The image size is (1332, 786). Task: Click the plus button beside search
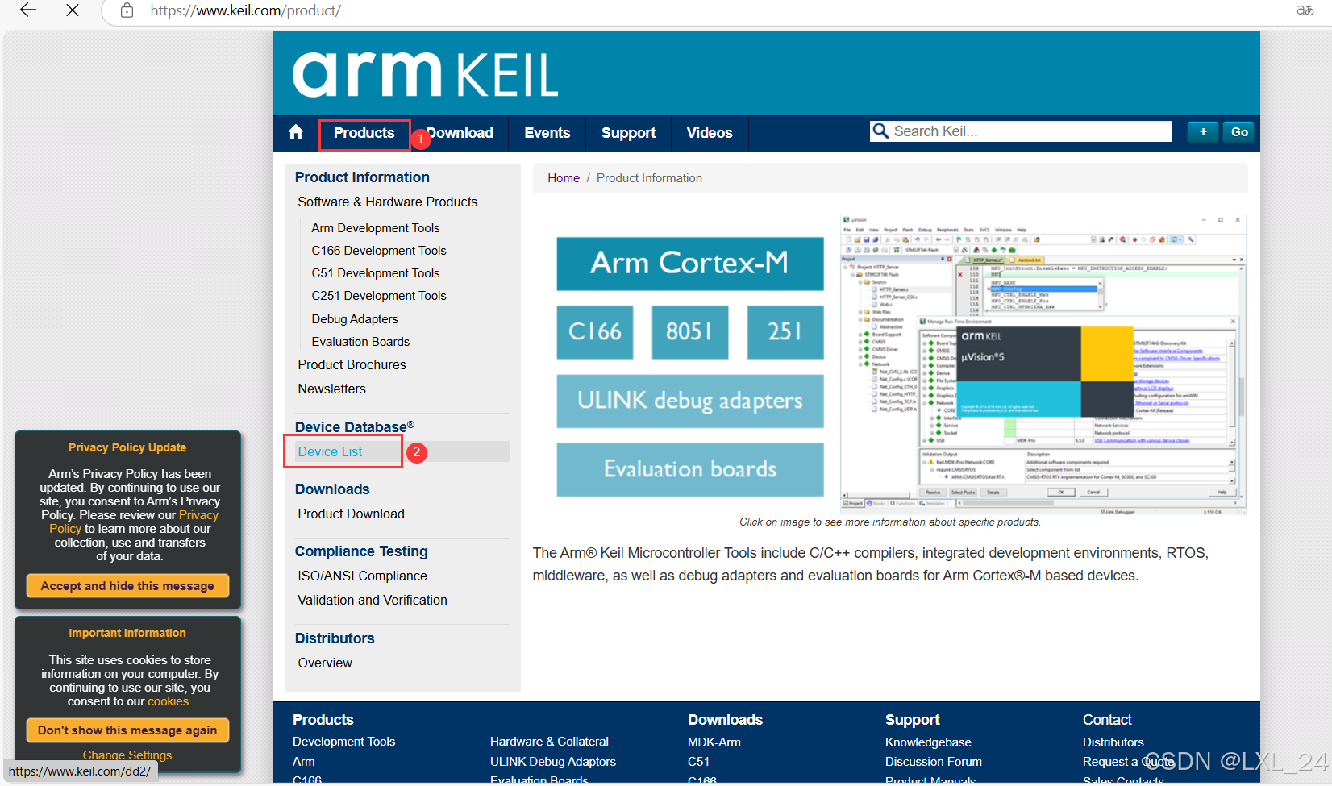1203,132
